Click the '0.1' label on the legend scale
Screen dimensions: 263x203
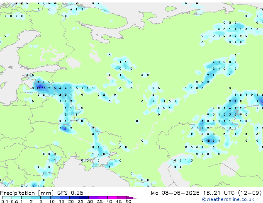5,201
